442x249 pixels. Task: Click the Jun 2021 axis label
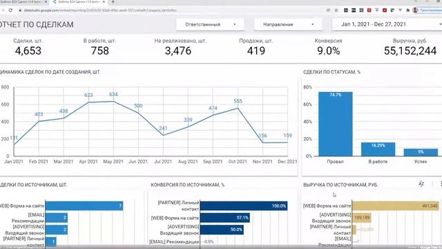pos(138,161)
